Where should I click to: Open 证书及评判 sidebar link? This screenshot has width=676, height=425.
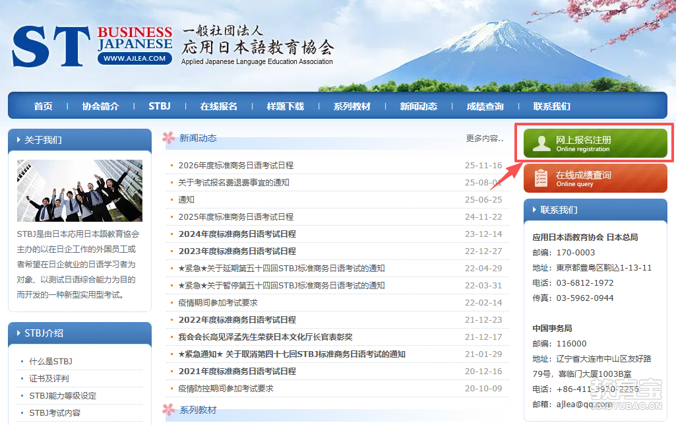pyautogui.click(x=49, y=378)
